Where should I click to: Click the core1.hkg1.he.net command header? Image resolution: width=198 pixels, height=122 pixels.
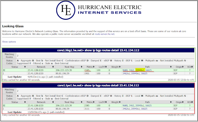98,50
